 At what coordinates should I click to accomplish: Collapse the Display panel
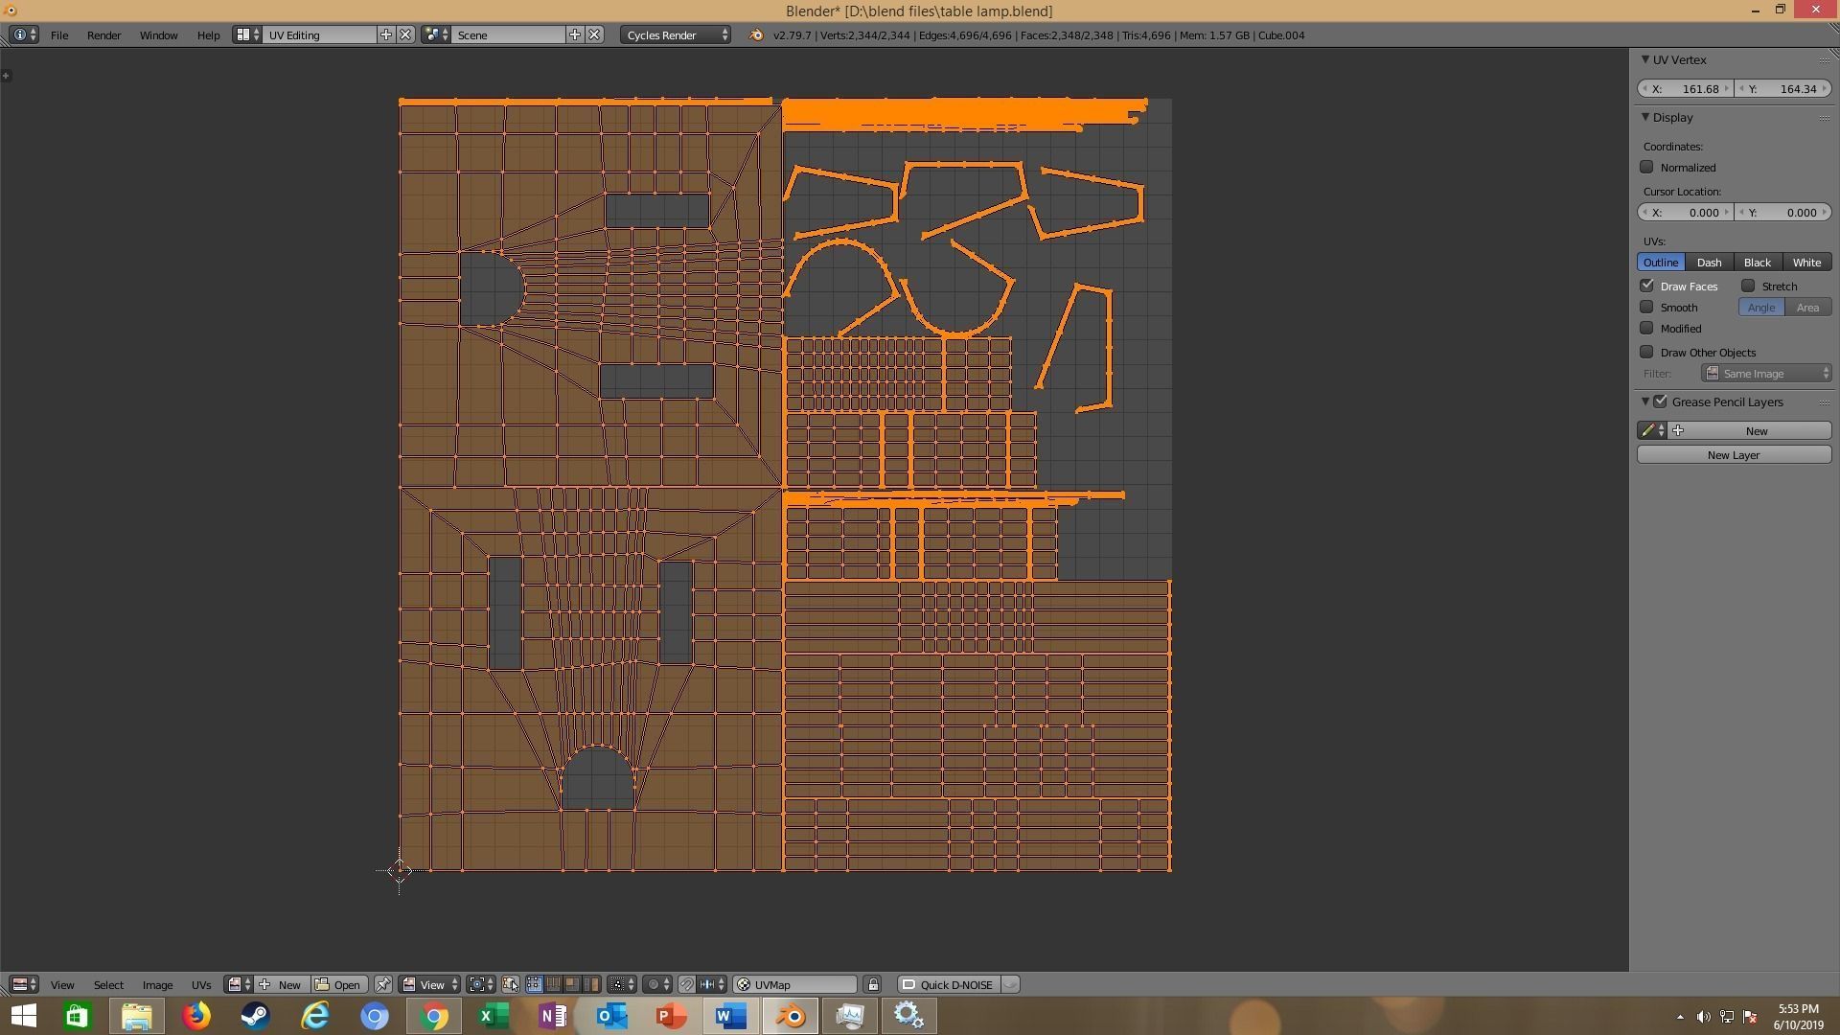[x=1645, y=118]
